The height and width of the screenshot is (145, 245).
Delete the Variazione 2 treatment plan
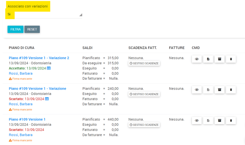pyautogui.click(x=231, y=59)
